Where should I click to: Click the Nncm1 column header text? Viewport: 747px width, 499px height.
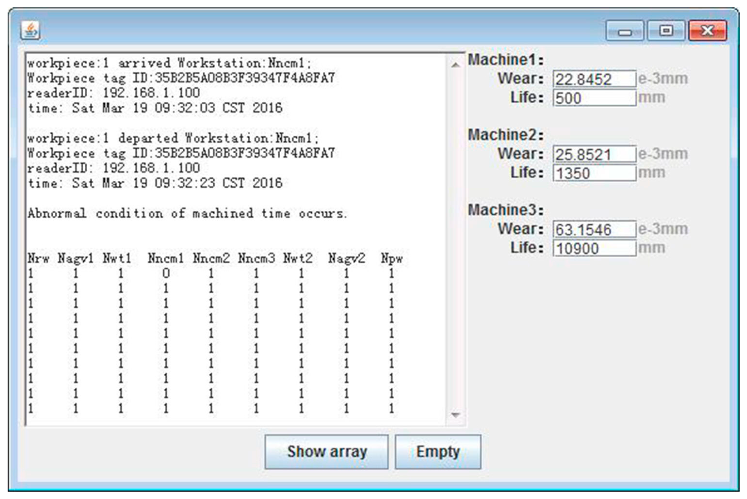[x=165, y=258]
